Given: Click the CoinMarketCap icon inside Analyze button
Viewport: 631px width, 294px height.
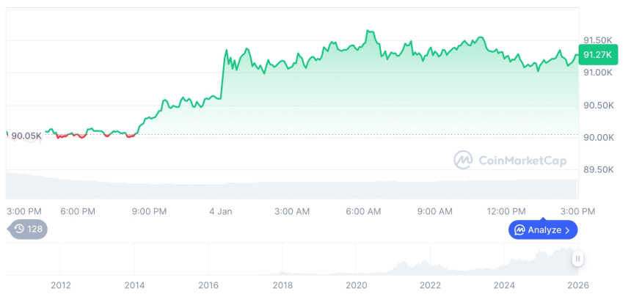Looking at the screenshot, I should tap(519, 230).
